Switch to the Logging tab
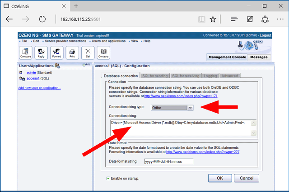The width and height of the screenshot is (289, 192). pyautogui.click(x=210, y=76)
